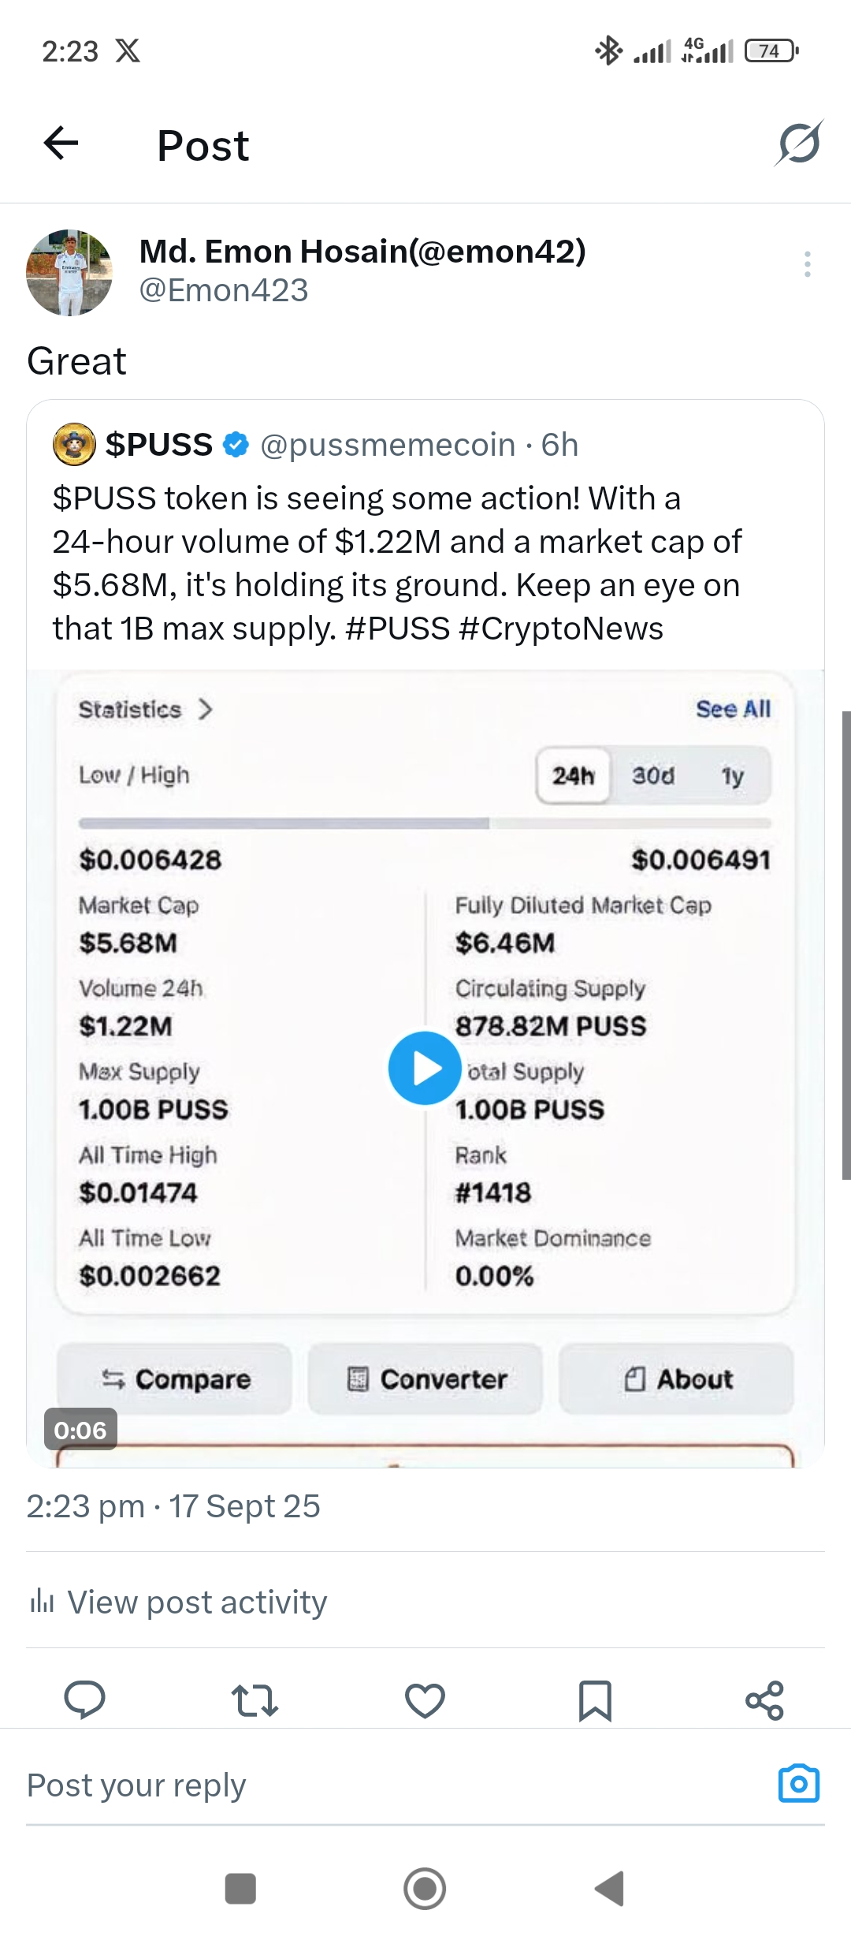851x1940 pixels.
Task: Play the quoted video
Action: (x=425, y=1068)
